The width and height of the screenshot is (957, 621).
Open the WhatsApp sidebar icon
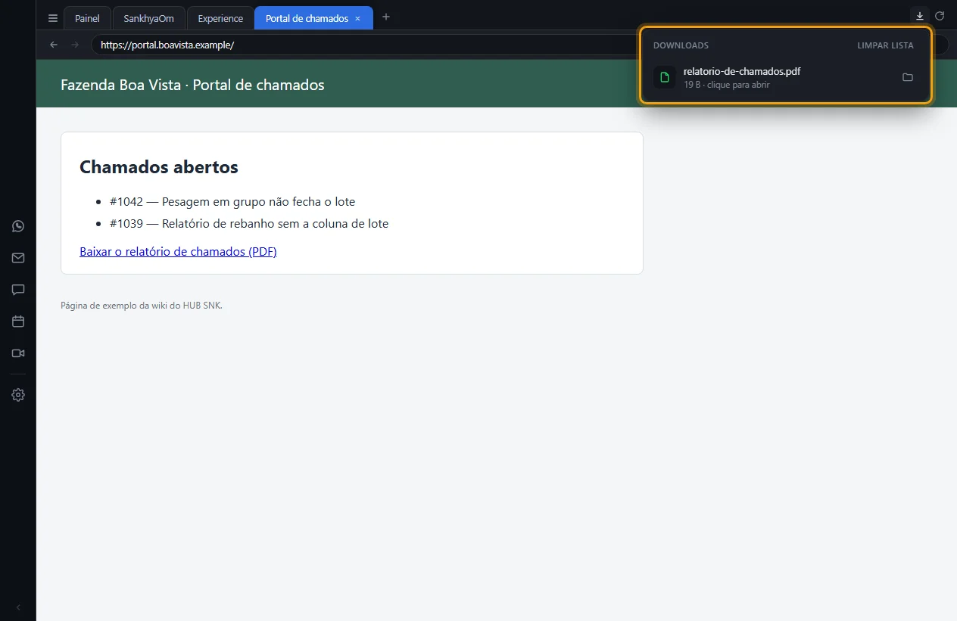click(x=18, y=226)
